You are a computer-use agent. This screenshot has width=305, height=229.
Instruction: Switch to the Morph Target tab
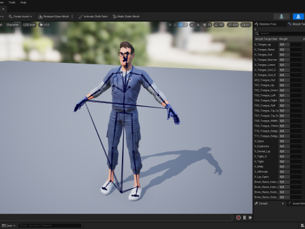[296, 24]
